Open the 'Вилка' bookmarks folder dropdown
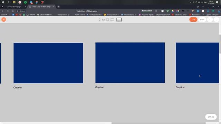Viewport: 221px width, 124px height. [4, 14]
